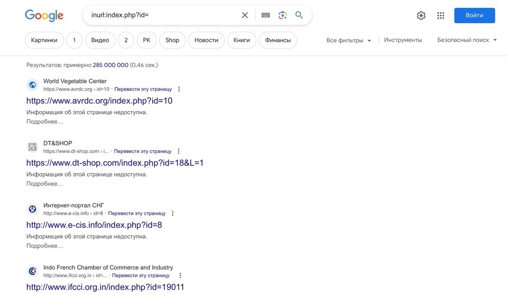Viewport: 507px width, 295px height.
Task: Switch to the Новости tab
Action: (206, 40)
